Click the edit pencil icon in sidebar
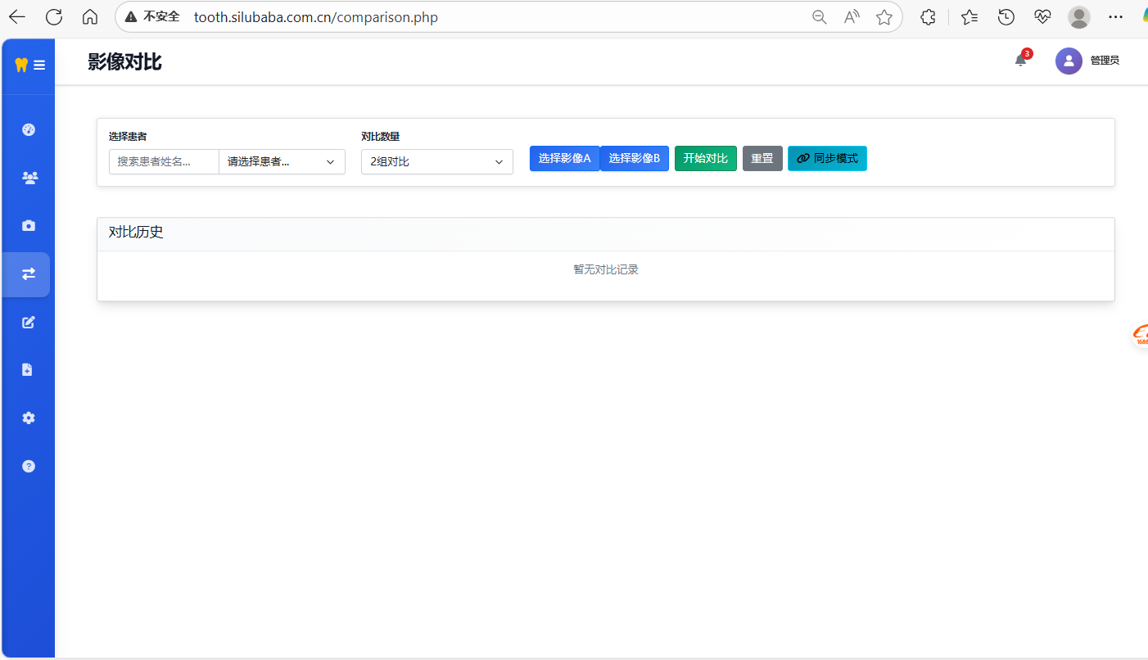 click(29, 322)
